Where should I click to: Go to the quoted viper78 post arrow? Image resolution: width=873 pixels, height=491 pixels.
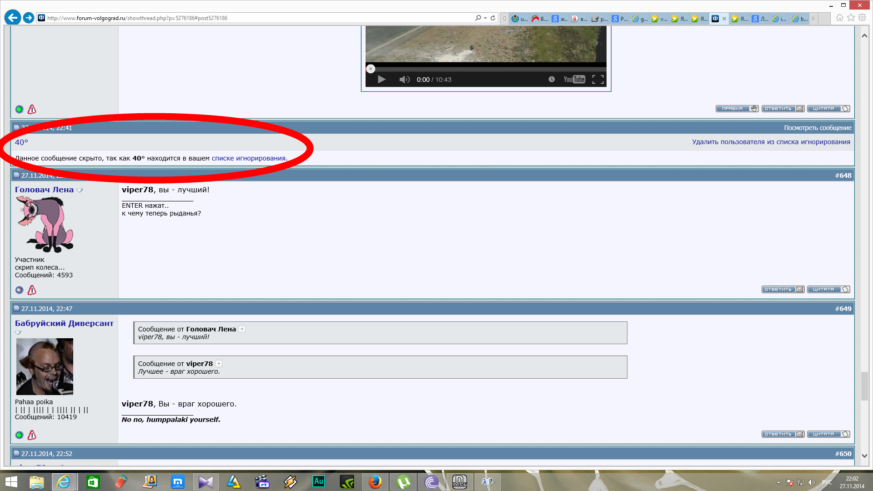coord(219,364)
